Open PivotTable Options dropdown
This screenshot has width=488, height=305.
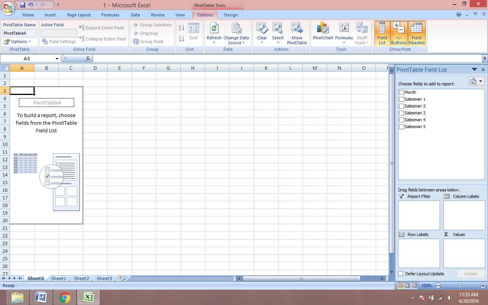(x=18, y=42)
